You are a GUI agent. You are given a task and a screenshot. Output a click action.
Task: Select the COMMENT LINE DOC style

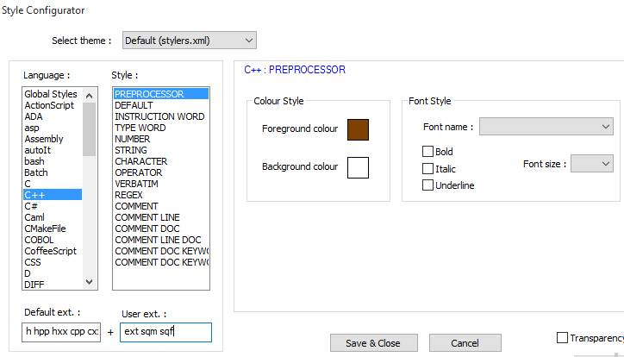pos(158,240)
